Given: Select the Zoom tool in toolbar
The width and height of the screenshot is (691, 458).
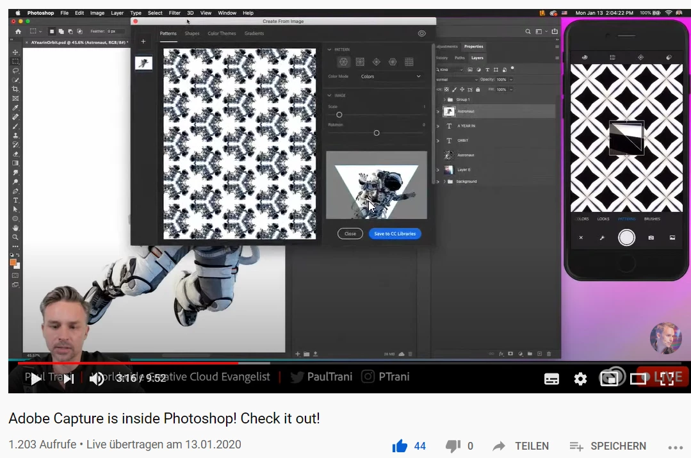Looking at the screenshot, I should pos(15,237).
